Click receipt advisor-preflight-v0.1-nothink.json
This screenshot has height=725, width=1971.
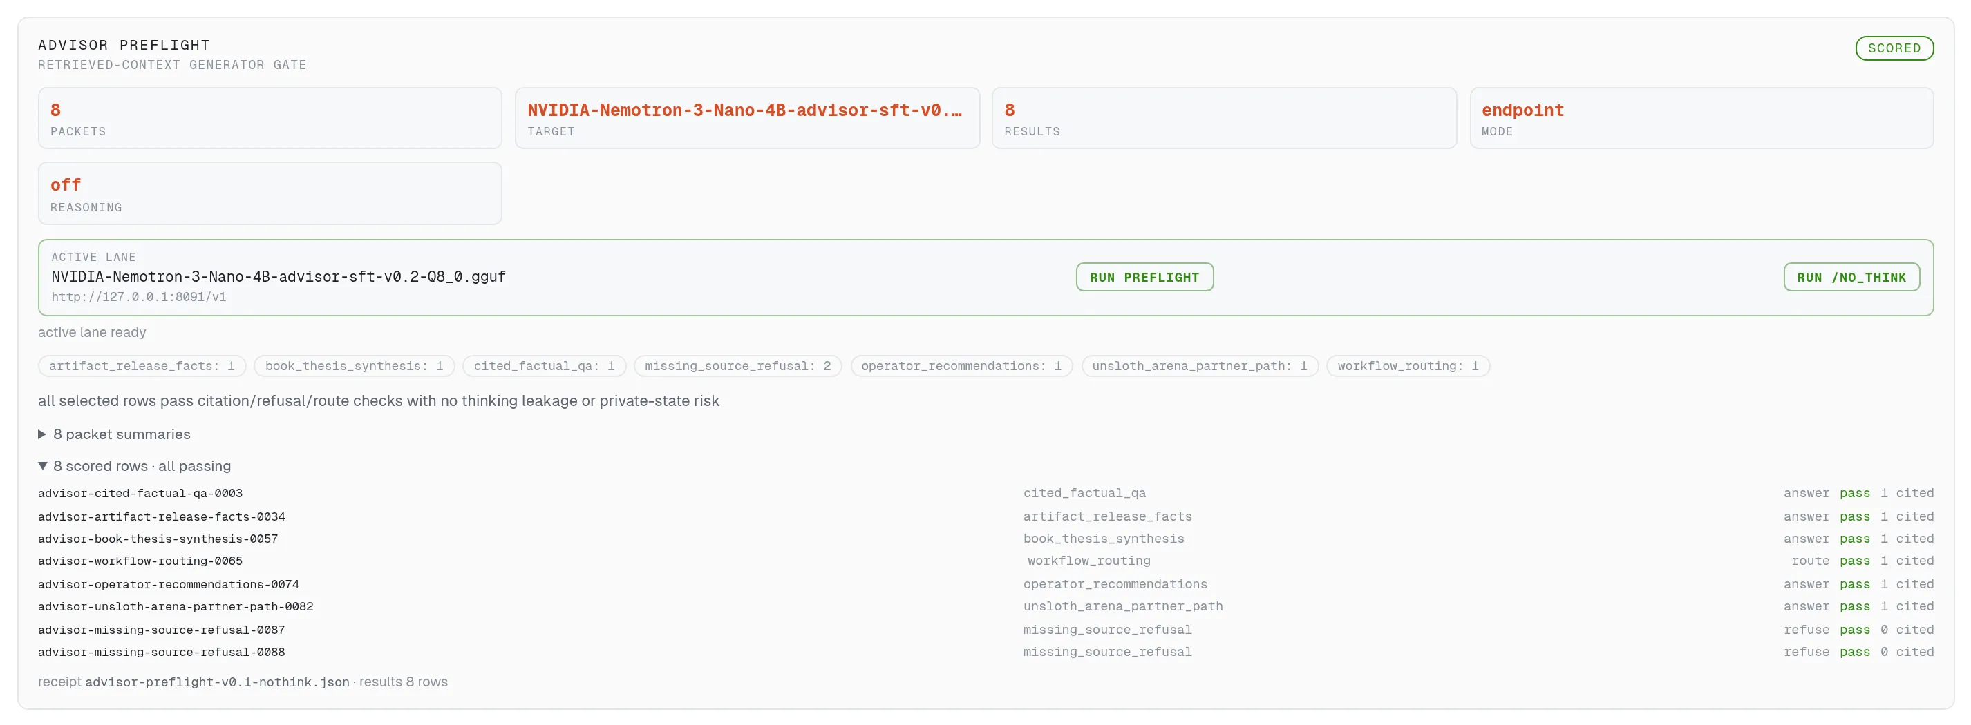point(216,682)
